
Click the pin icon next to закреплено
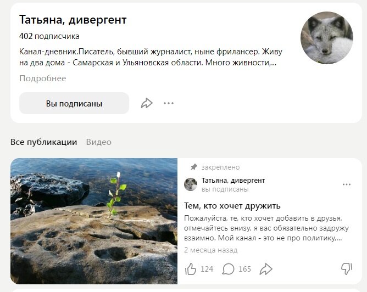[x=193, y=167]
